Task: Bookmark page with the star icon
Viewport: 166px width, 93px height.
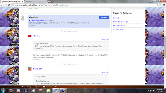Action: pos(160,5)
